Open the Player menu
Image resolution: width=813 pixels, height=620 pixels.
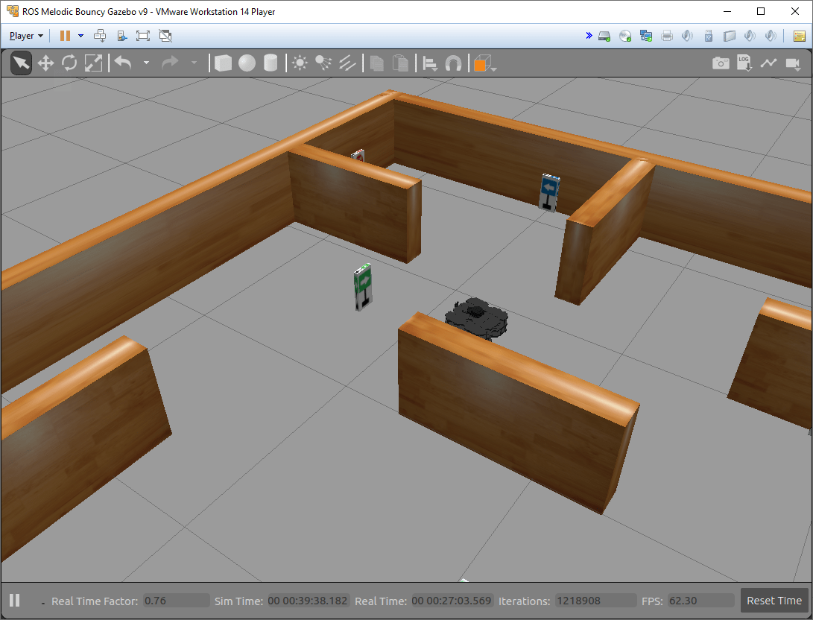click(x=25, y=36)
